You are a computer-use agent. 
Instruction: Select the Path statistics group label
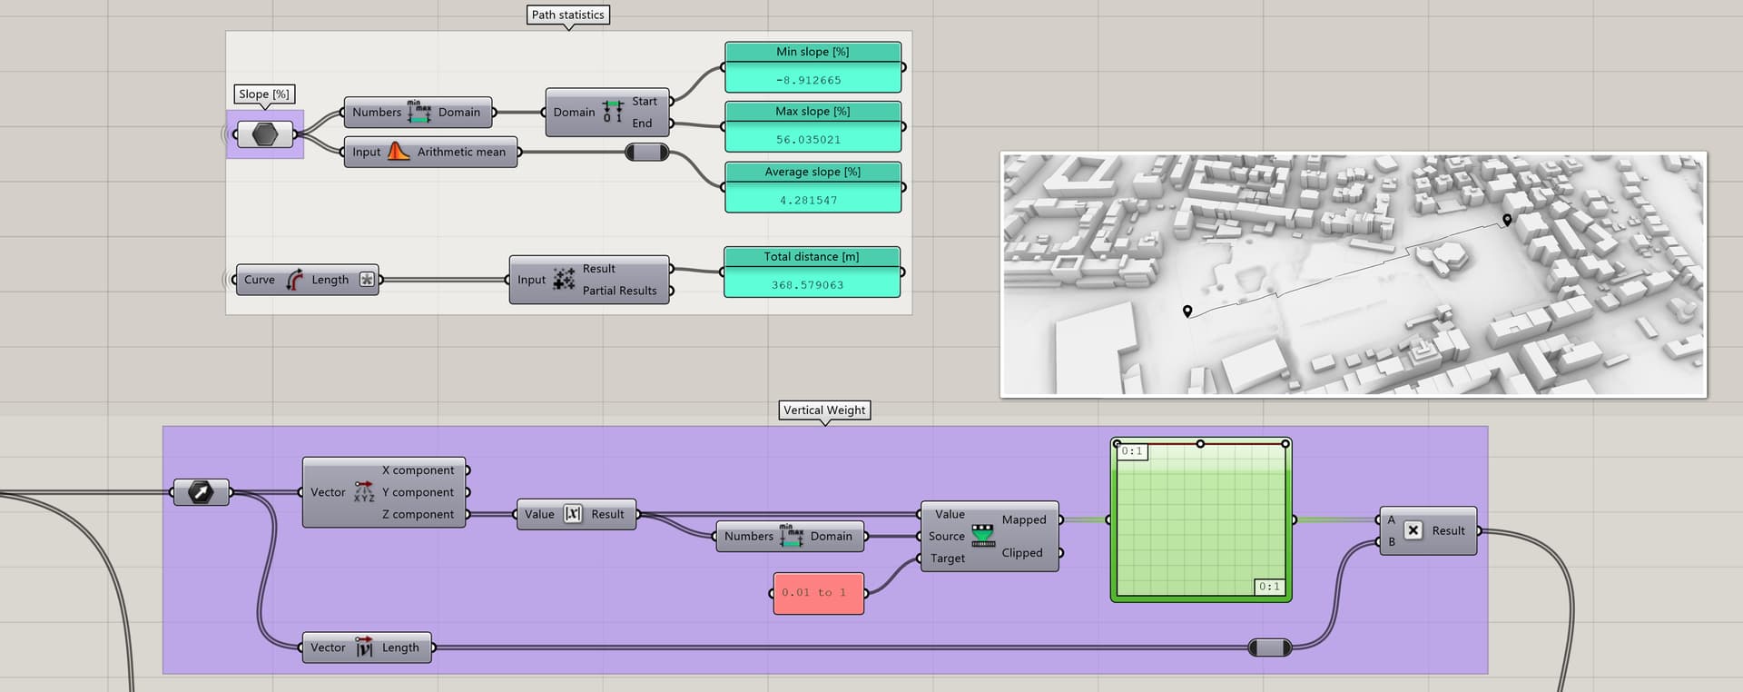coord(567,15)
